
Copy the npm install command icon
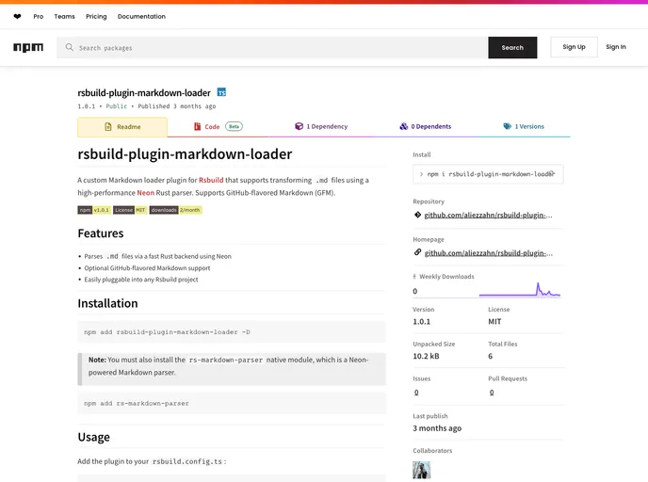click(552, 174)
